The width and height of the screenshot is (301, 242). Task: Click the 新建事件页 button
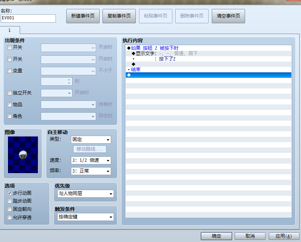click(83, 16)
